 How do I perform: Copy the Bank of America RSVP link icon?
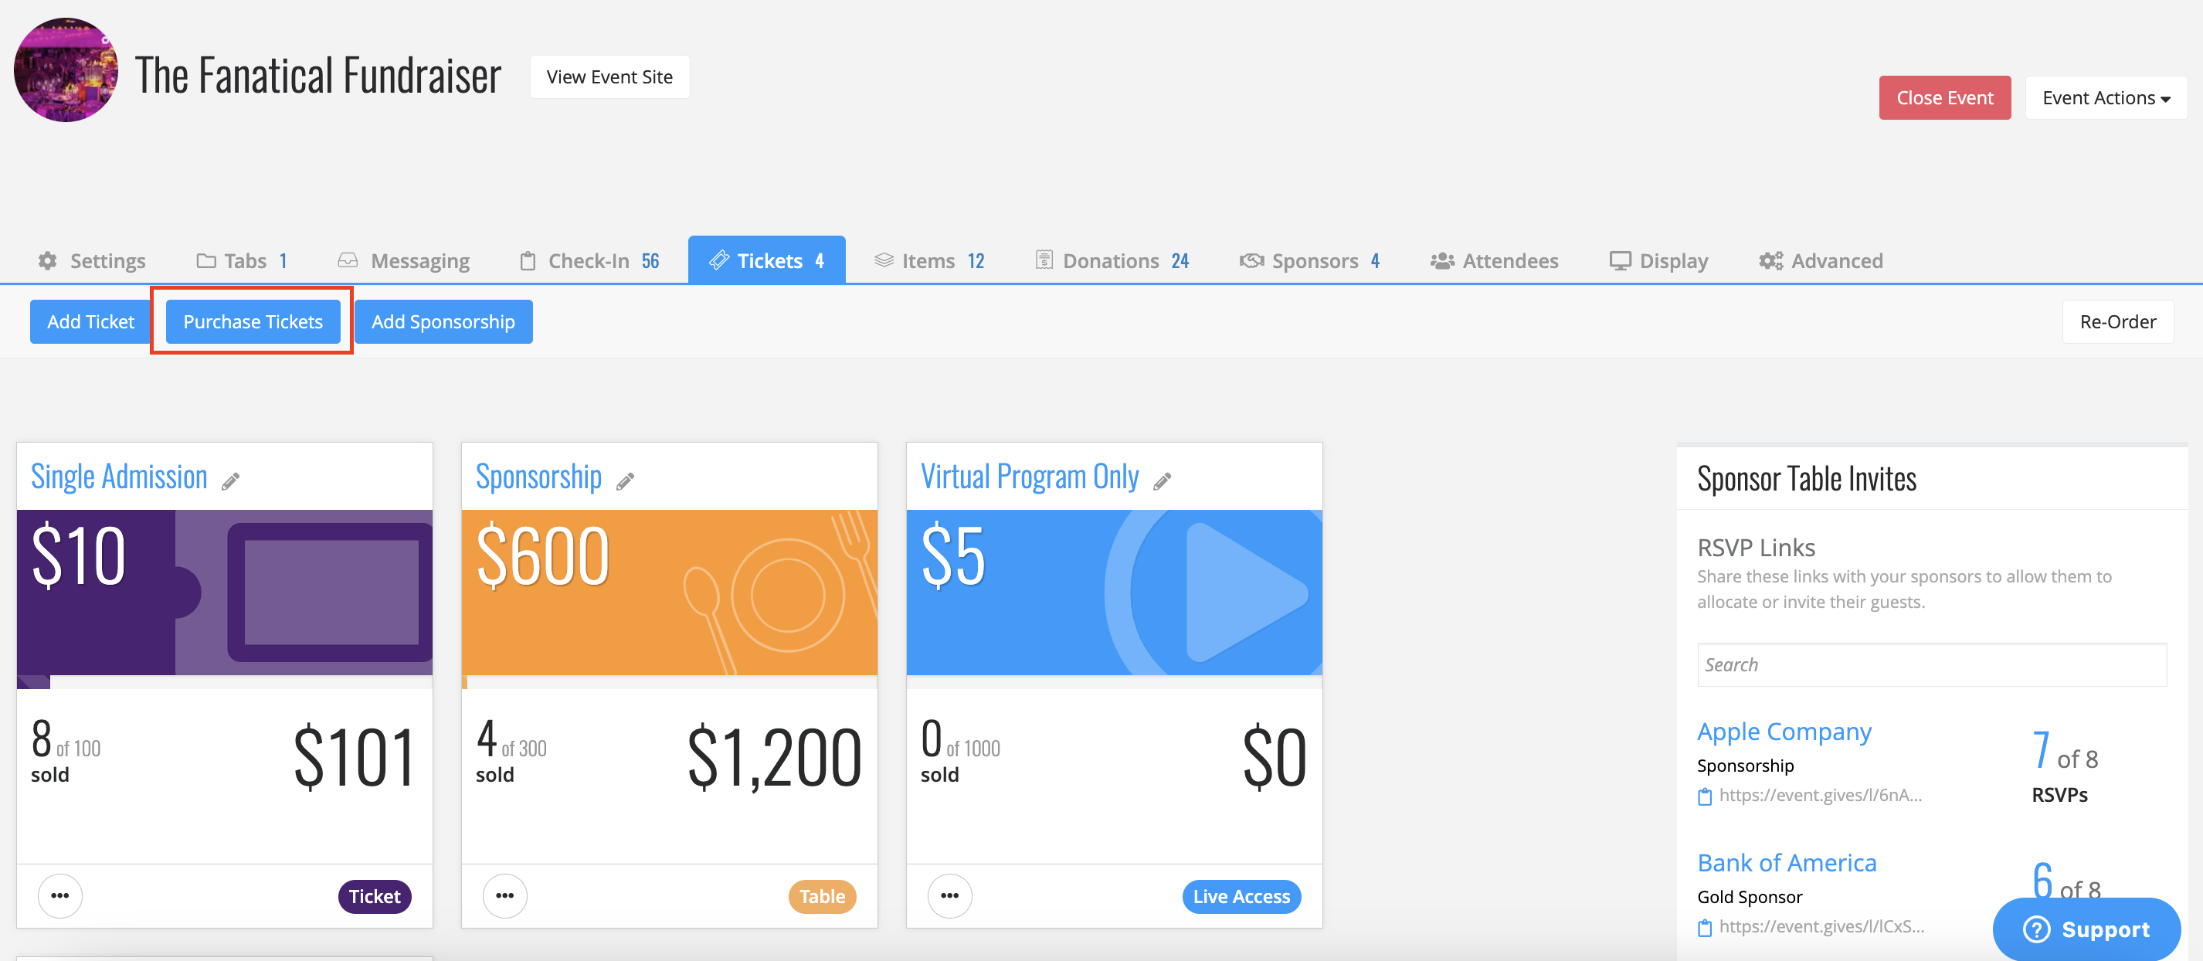coord(1705,927)
